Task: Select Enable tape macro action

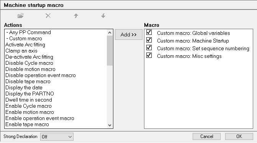Action: coord(27,125)
